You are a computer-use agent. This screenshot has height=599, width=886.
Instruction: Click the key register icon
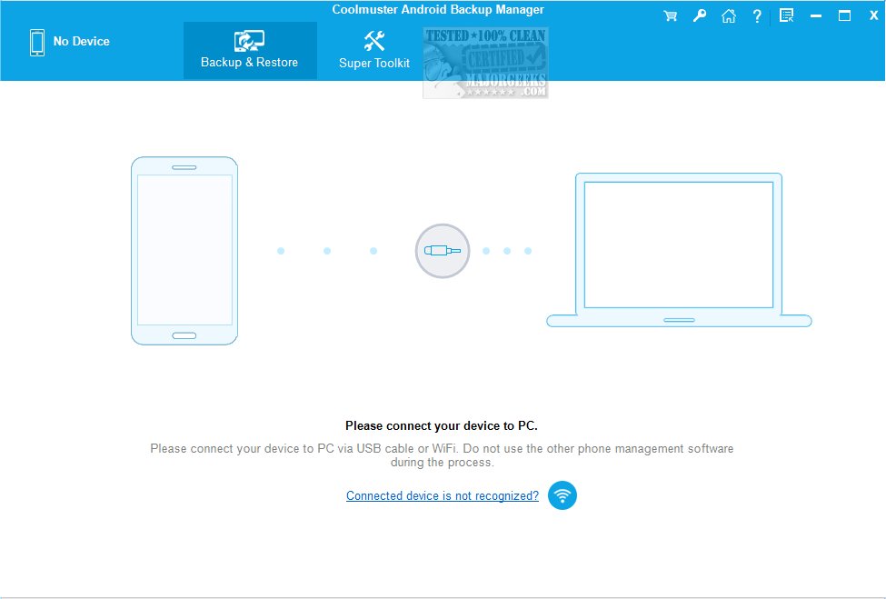click(x=700, y=15)
